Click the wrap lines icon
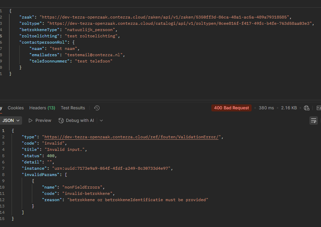Screen dimensions: 321x227 point(314,120)
